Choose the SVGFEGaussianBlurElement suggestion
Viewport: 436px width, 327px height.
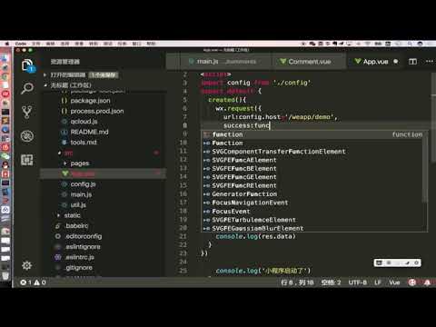pyautogui.click(x=312, y=228)
